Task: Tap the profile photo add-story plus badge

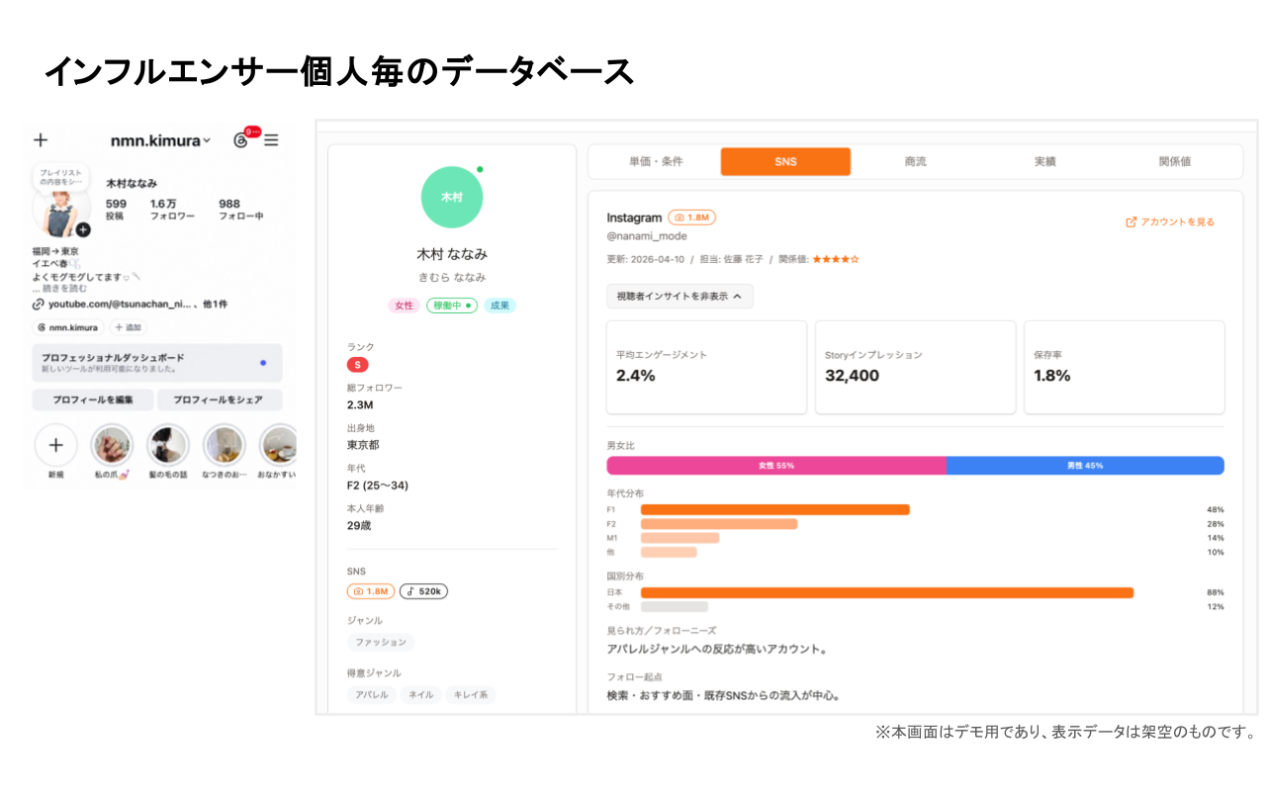Action: [83, 229]
